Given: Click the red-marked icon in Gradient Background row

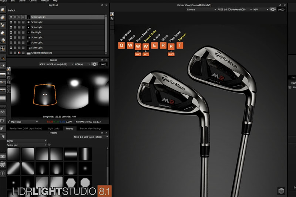Looking at the screenshot, I should click(x=19, y=53).
